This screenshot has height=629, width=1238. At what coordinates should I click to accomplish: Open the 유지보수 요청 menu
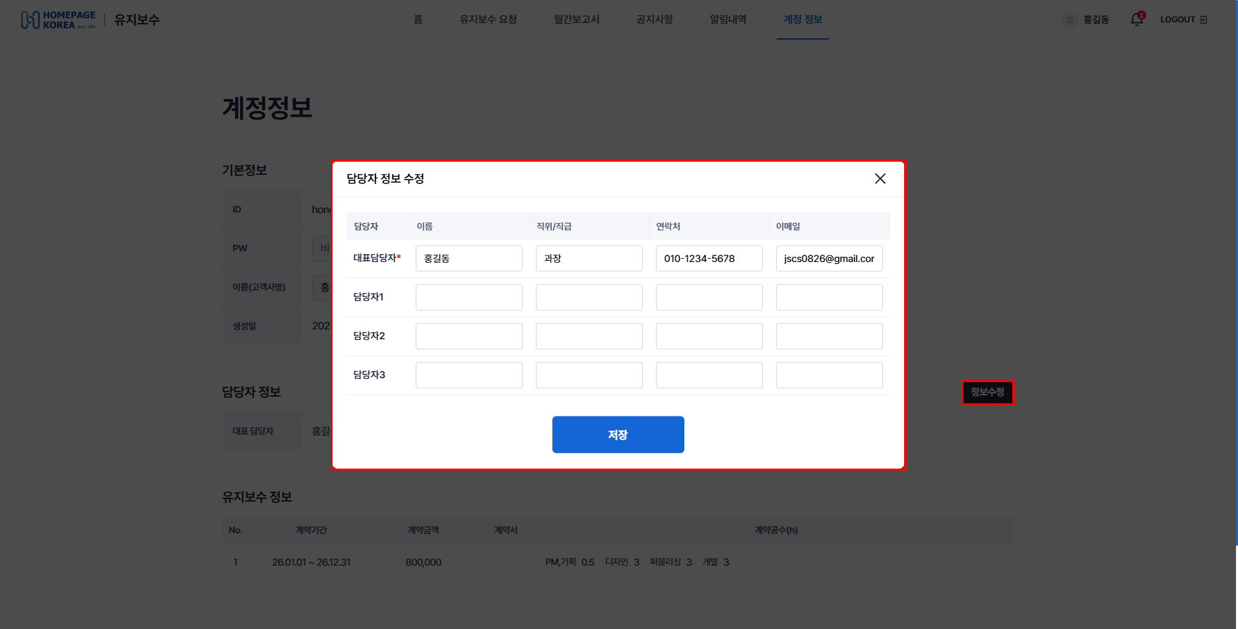[488, 19]
